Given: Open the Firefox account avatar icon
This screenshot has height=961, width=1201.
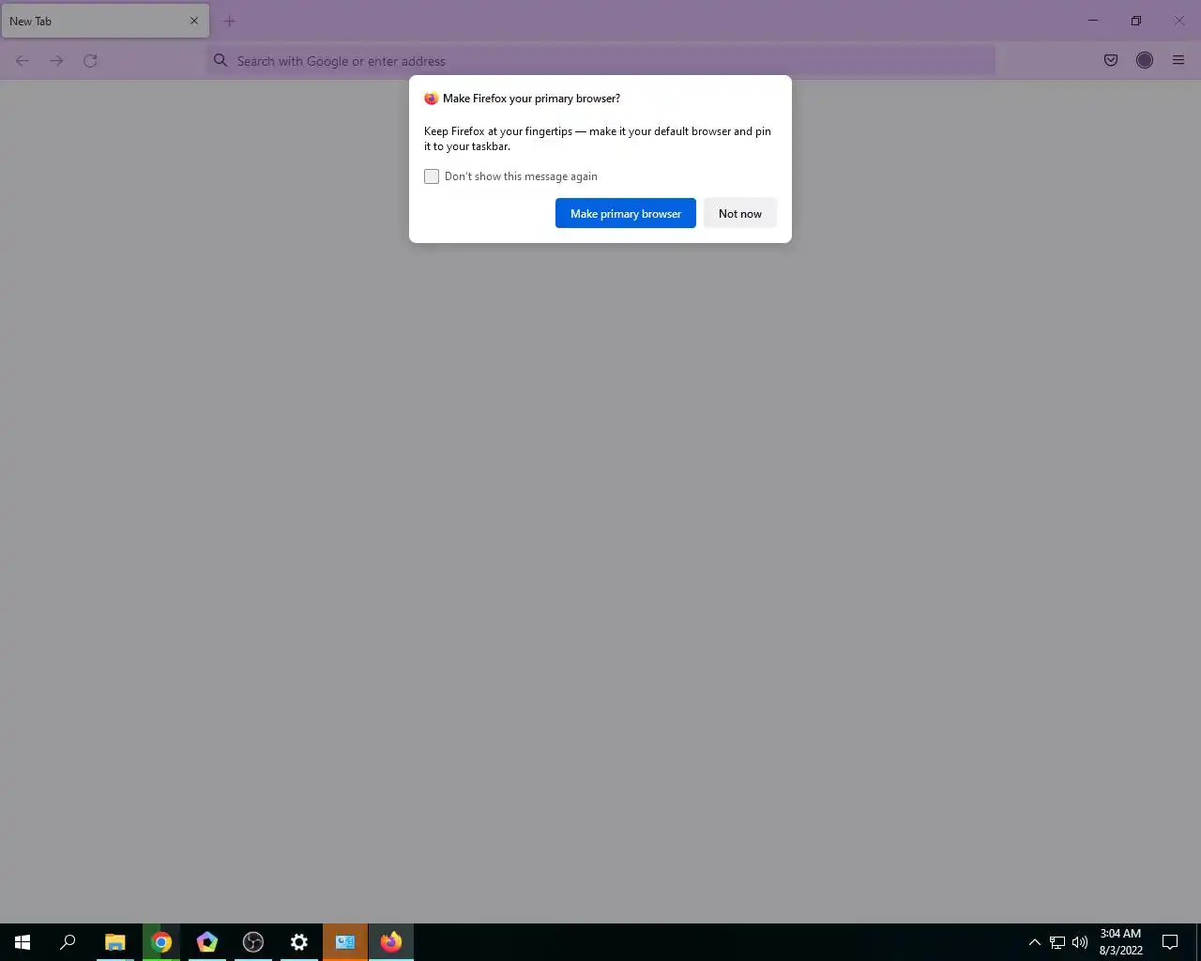Looking at the screenshot, I should point(1145,60).
